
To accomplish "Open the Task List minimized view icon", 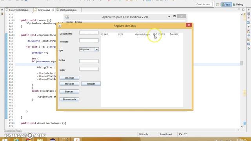I will [249, 14].
